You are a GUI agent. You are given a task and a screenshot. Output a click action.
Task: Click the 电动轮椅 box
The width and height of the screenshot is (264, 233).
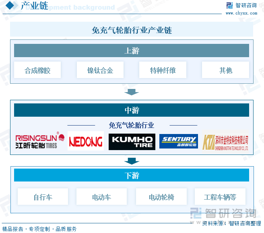(x=161, y=197)
